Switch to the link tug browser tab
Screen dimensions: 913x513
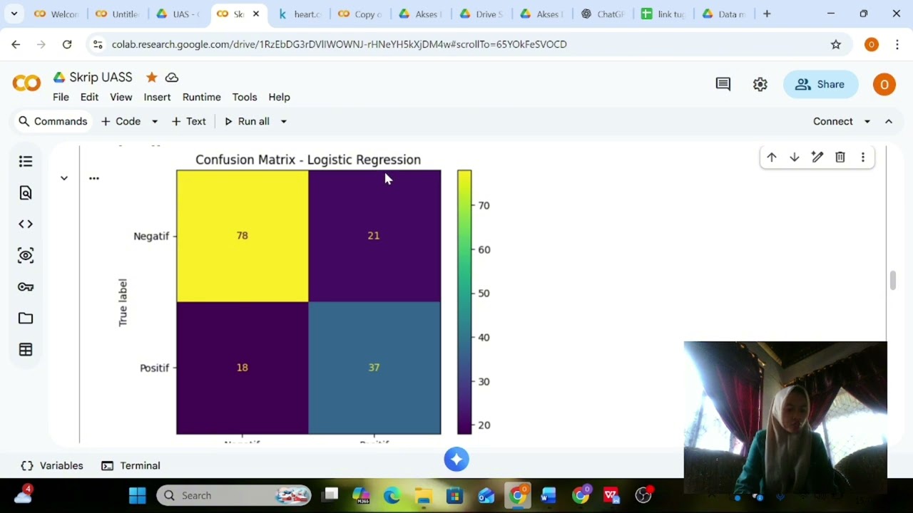tap(663, 14)
